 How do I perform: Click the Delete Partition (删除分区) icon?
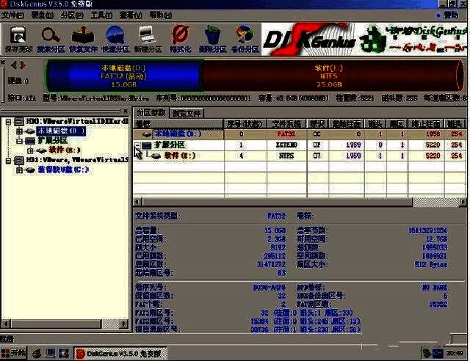pos(212,38)
